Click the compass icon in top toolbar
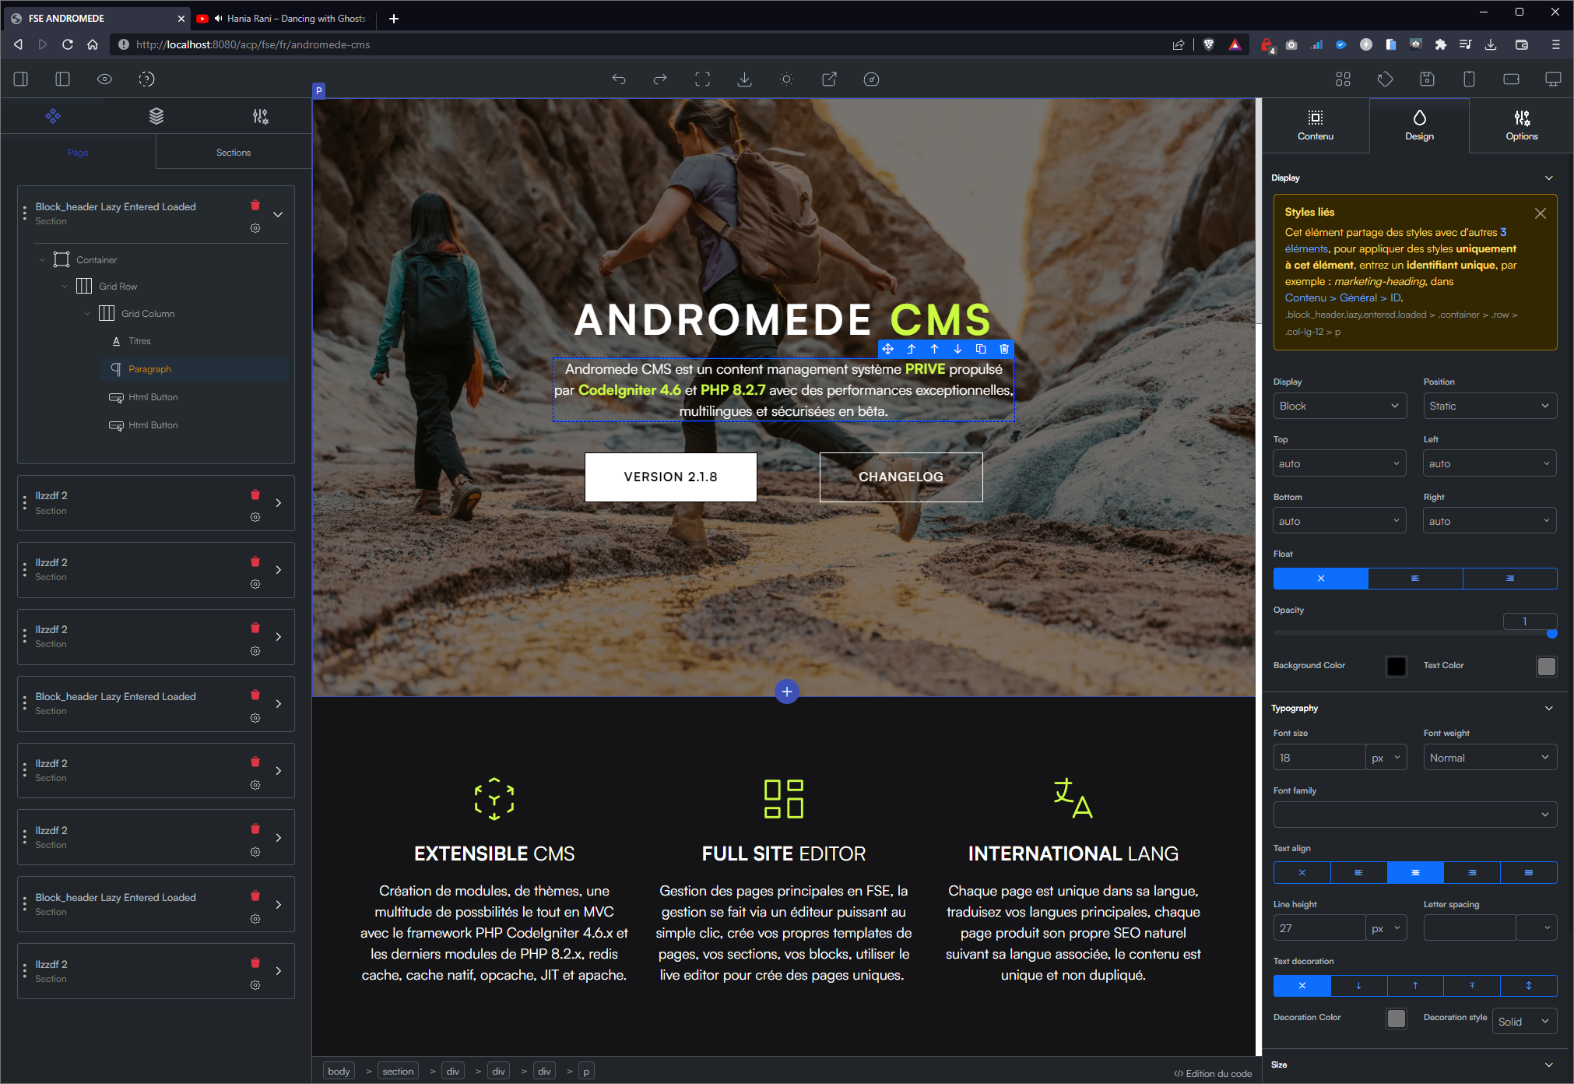Image resolution: width=1574 pixels, height=1084 pixels. pyautogui.click(x=872, y=79)
